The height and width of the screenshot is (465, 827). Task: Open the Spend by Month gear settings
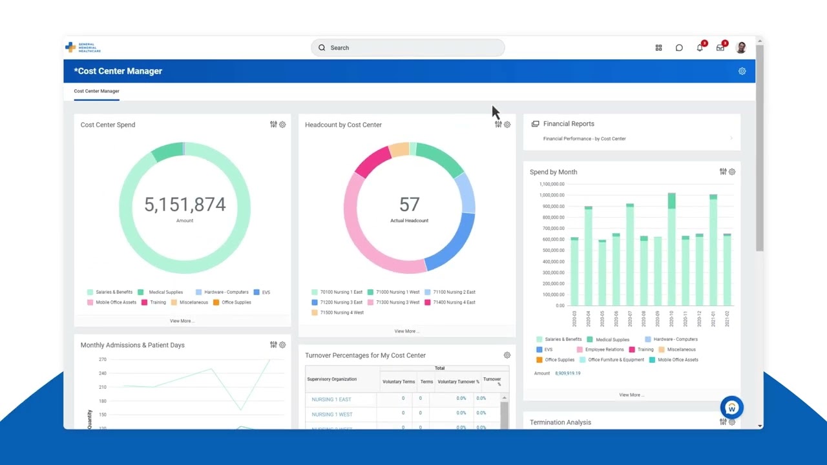[732, 172]
